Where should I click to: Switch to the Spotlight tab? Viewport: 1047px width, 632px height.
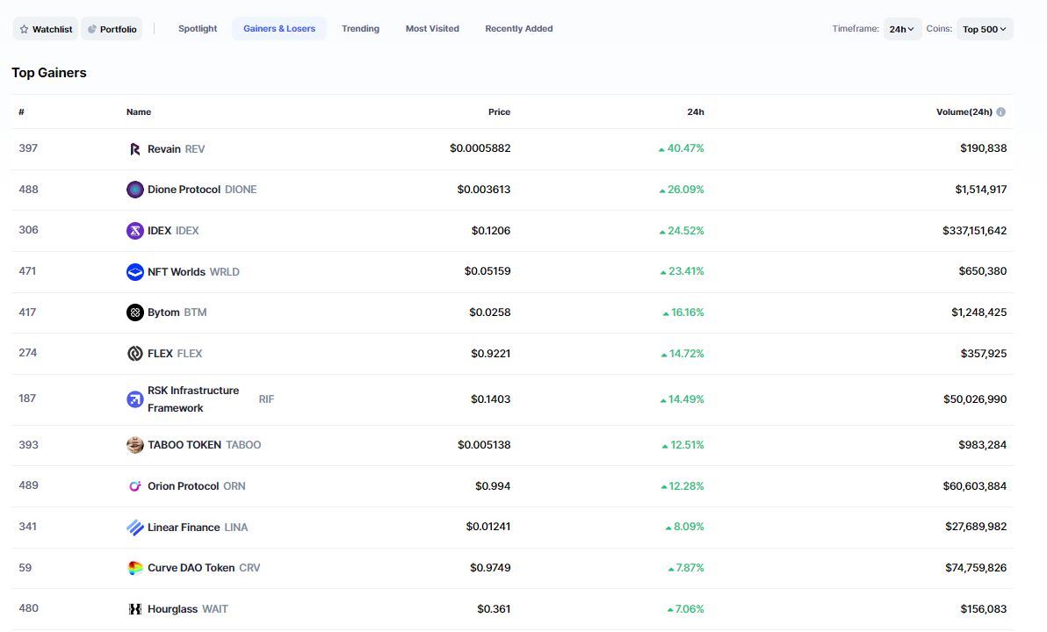tap(198, 29)
